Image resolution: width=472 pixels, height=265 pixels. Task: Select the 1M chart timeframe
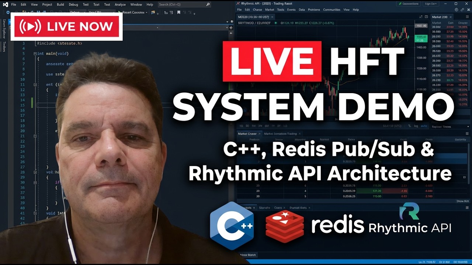coord(253,126)
